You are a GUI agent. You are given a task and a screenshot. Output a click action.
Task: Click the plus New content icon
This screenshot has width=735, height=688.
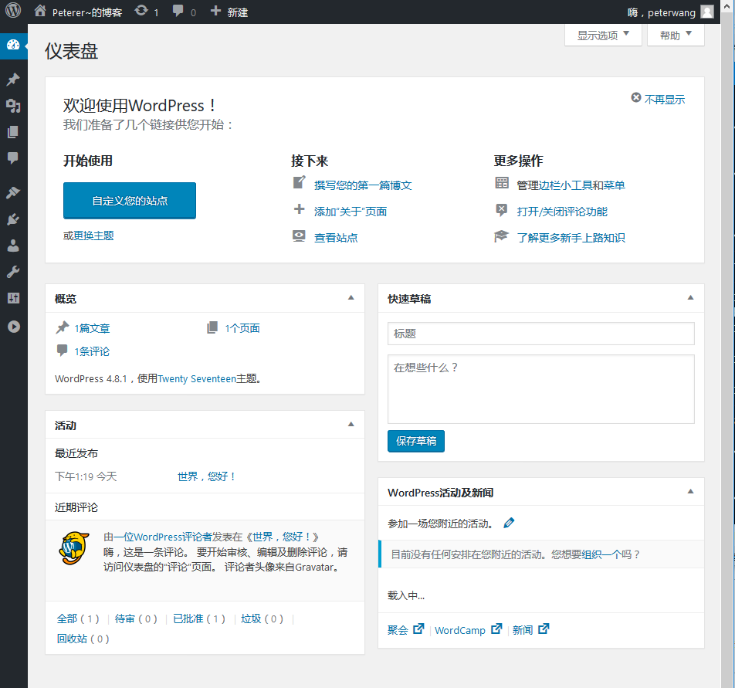click(x=215, y=10)
